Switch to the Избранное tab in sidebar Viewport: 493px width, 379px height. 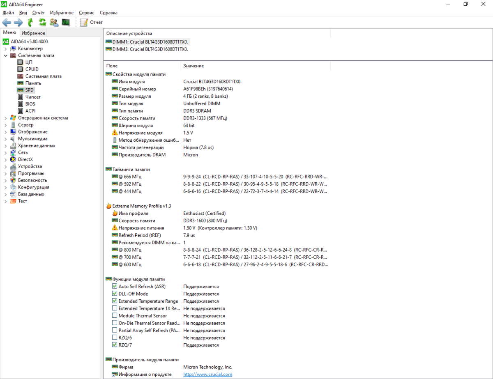(x=33, y=33)
